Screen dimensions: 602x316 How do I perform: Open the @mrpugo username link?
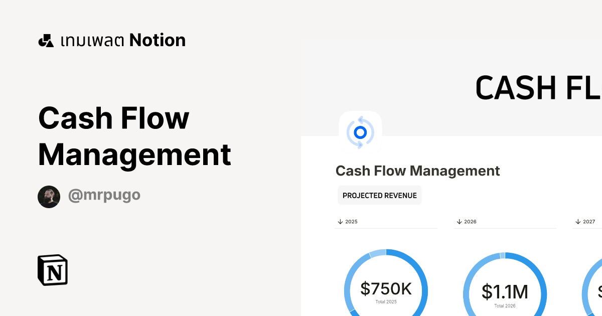(x=104, y=196)
